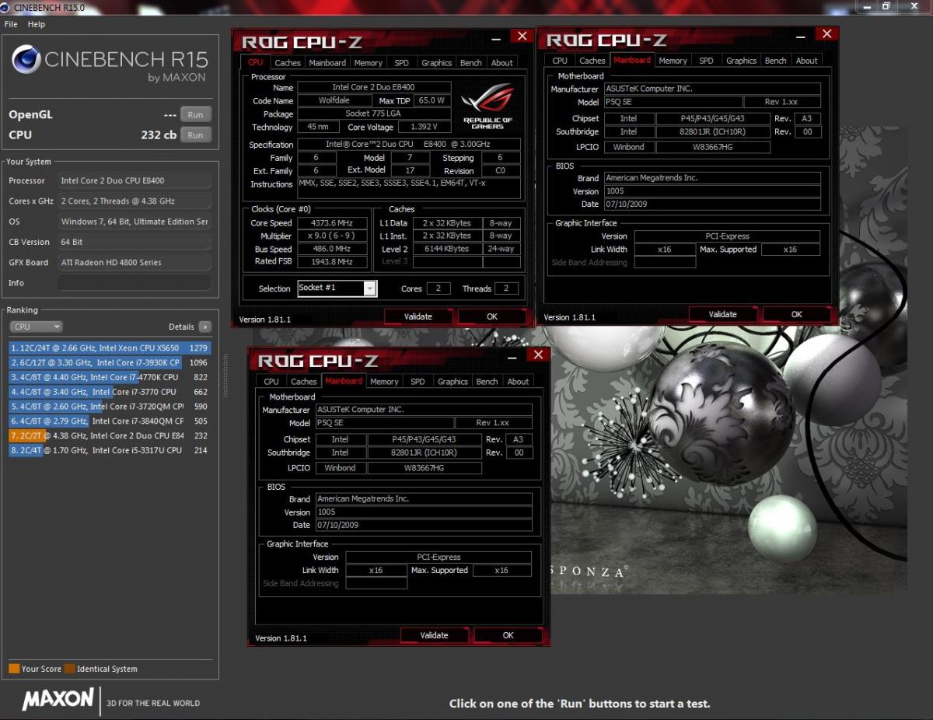933x720 pixels.
Task: Close the lower CPU-Z window
Action: coord(538,355)
